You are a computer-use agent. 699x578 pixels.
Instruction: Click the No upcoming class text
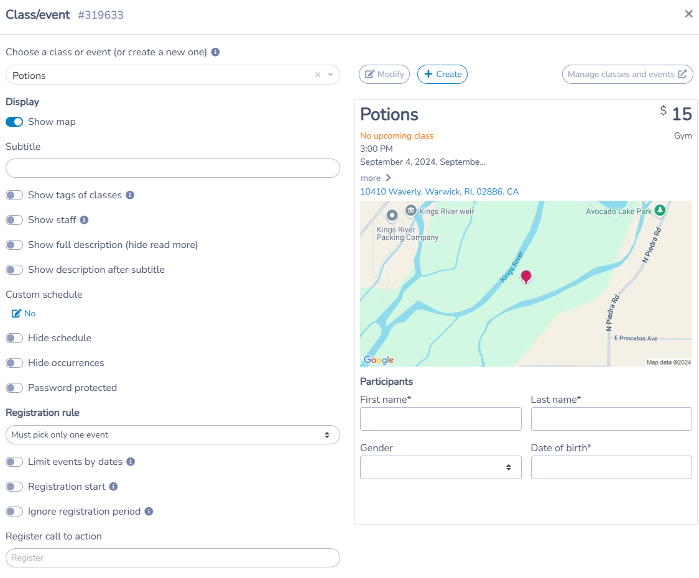point(397,136)
